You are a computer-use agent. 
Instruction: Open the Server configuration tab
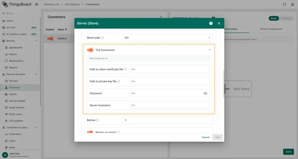pos(271,29)
